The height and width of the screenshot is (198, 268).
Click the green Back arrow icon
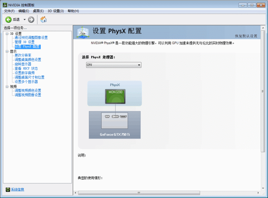[x=8, y=19]
